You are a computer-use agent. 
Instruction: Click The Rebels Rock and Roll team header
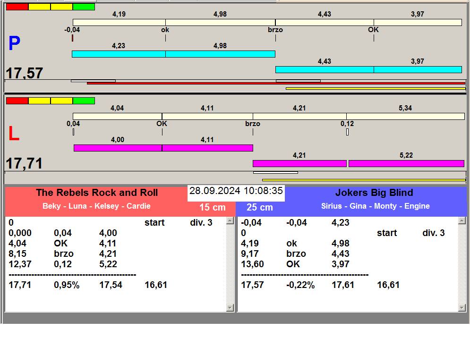97,193
